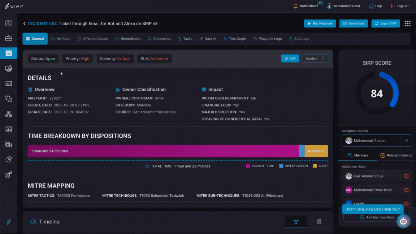416x234 pixels.
Task: Open the pie chart sidebar icon
Action: click(x=9, y=159)
